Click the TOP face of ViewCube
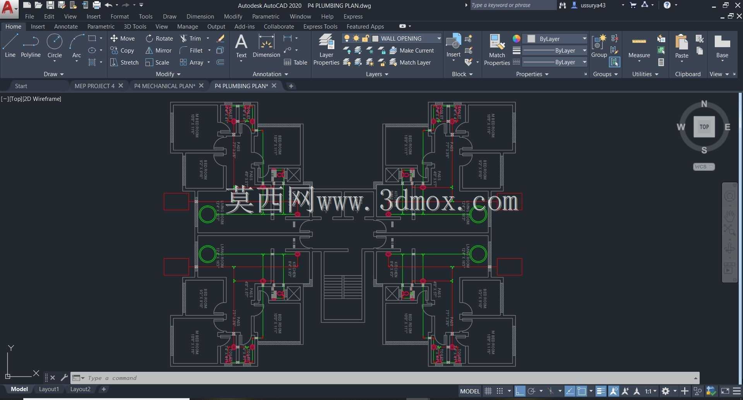 click(x=704, y=127)
